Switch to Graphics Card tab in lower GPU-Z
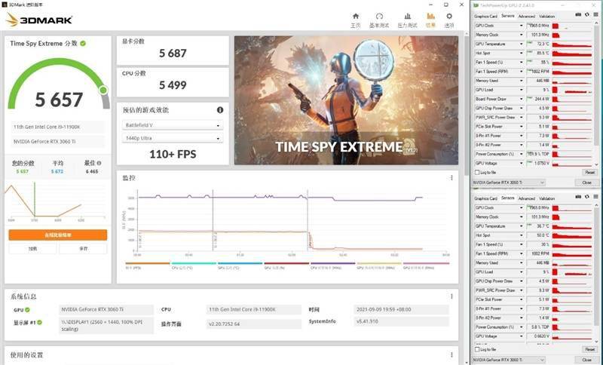The image size is (603, 365). click(485, 198)
